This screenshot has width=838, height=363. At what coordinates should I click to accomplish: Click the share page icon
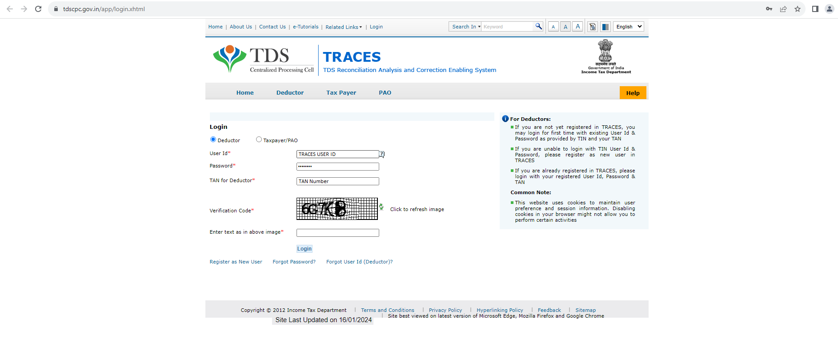coord(783,9)
